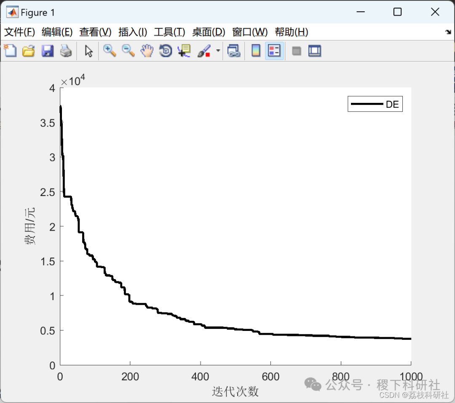This screenshot has height=403, width=455.
Task: Open the 桌面(D) menu
Action: point(209,32)
